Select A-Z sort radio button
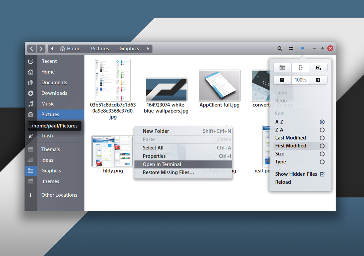Image resolution: width=364 pixels, height=256 pixels. [322, 122]
